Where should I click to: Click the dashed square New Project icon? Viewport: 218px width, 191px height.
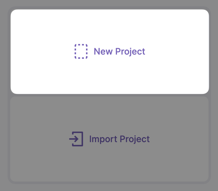81,51
